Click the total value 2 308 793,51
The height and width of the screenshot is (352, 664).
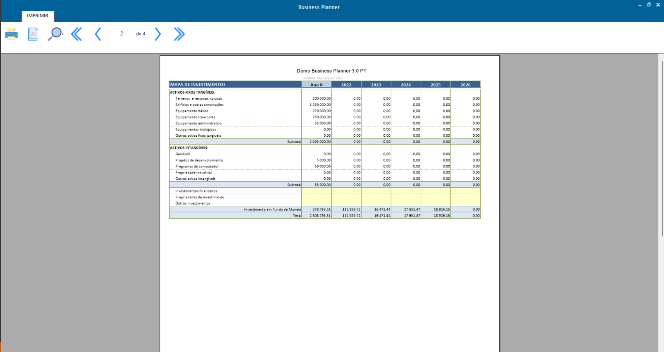[x=320, y=216]
